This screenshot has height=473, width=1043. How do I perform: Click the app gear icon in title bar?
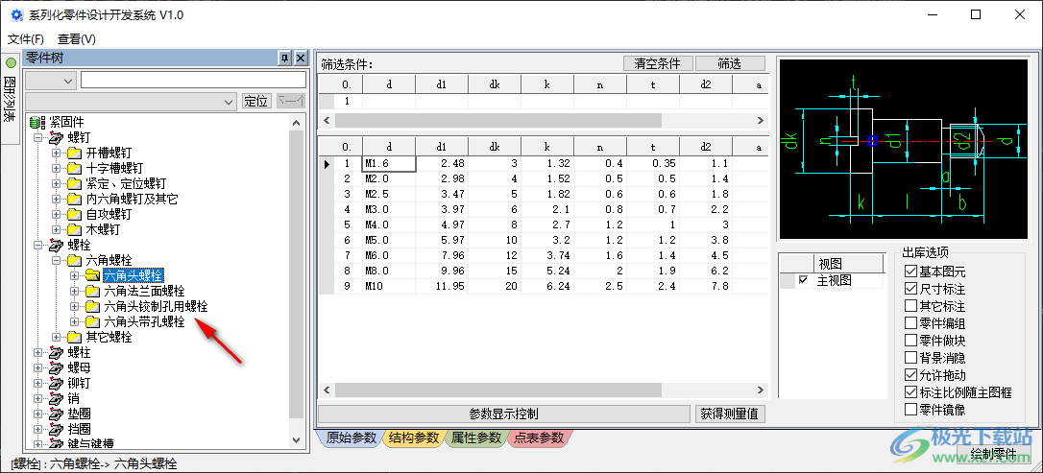[16, 14]
